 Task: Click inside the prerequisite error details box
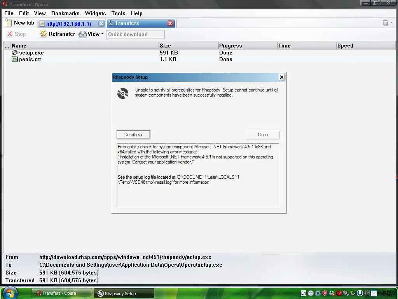tap(198, 175)
